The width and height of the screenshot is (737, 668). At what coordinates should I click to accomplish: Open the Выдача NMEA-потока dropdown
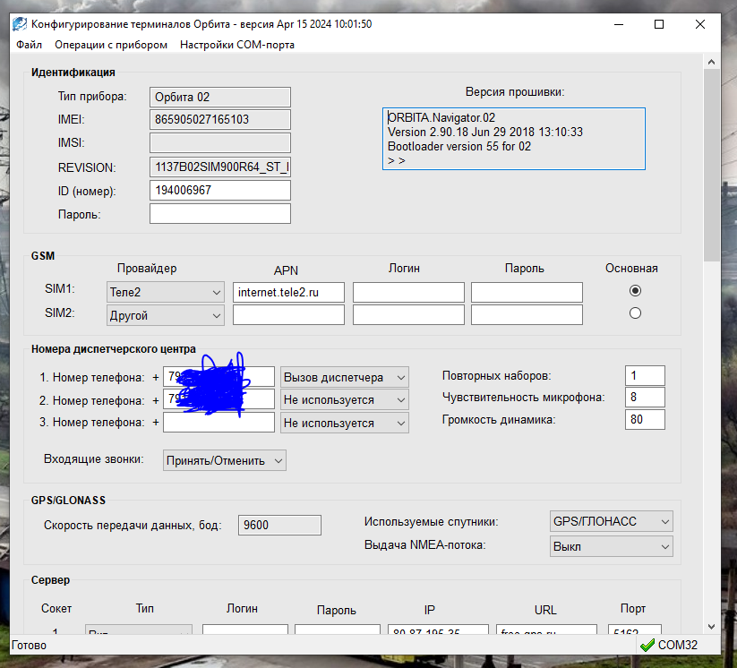click(611, 546)
